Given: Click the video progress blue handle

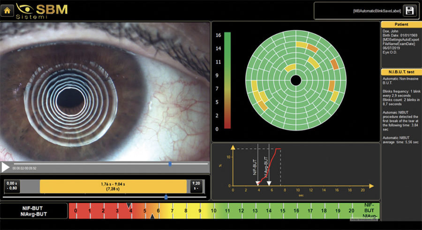Looking at the screenshot, I should pyautogui.click(x=170, y=164).
